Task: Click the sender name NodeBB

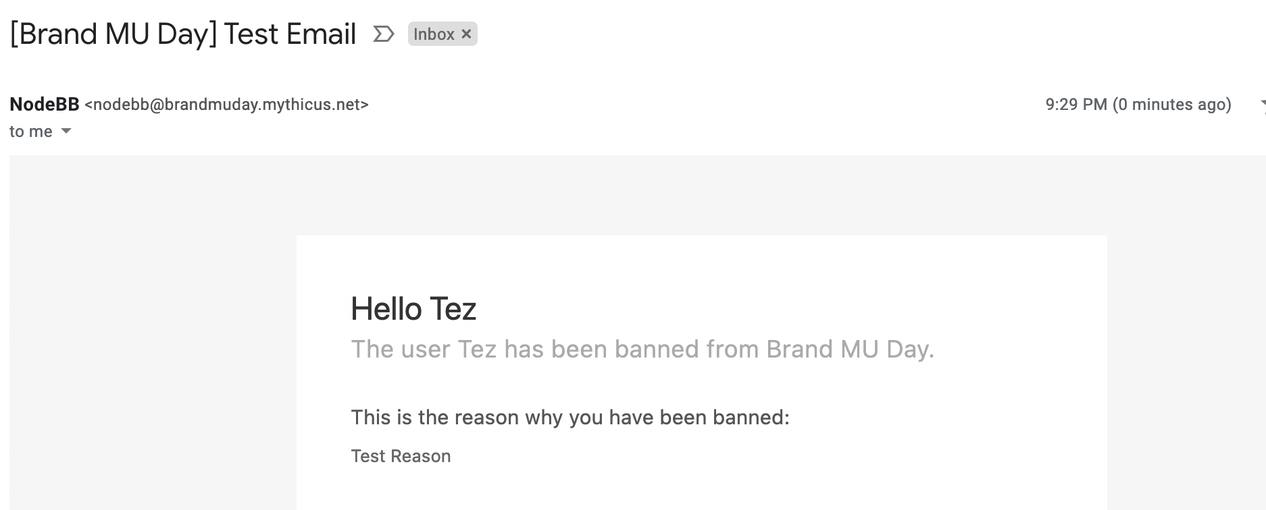Action: point(45,105)
